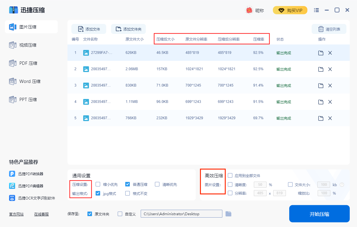Click the 1929*3429 original resolution cell
The height and width of the screenshot is (227, 357).
194,118
